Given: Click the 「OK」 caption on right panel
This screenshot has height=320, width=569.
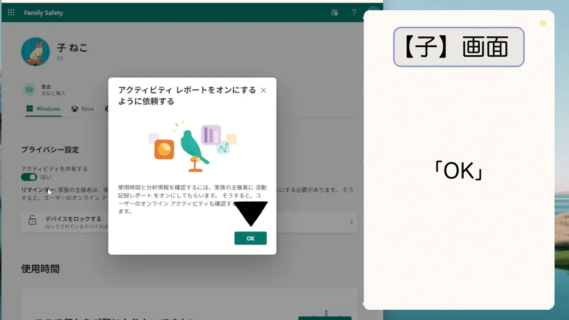Looking at the screenshot, I should [x=459, y=170].
